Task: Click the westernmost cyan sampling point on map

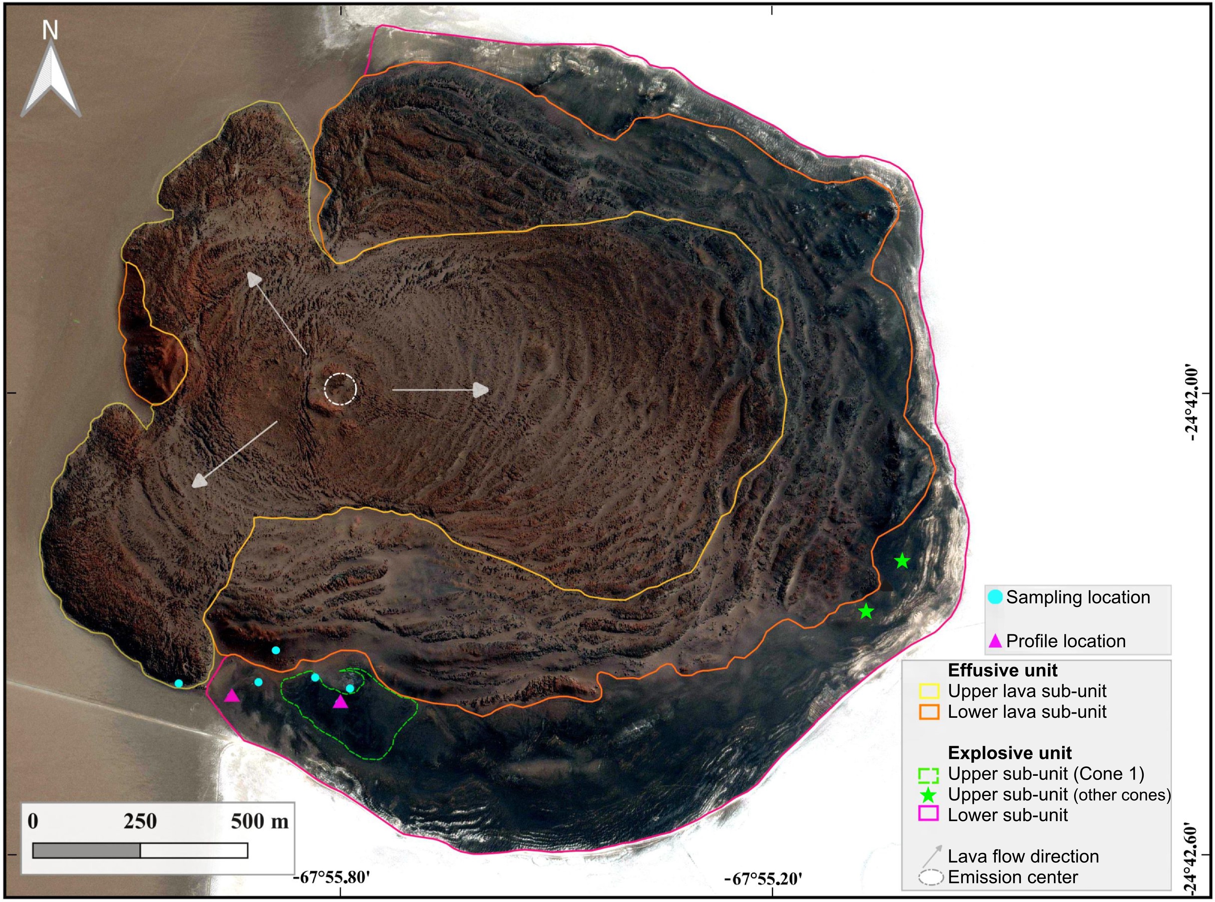Action: [179, 683]
